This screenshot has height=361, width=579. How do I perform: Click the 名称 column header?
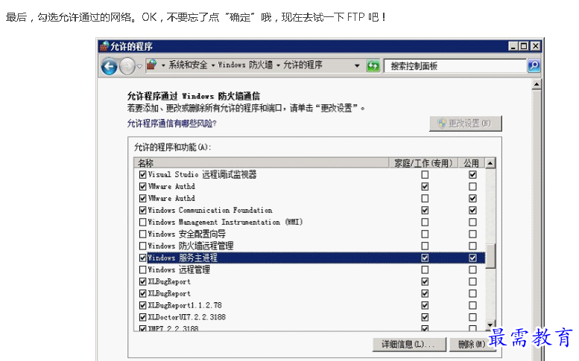(262, 163)
